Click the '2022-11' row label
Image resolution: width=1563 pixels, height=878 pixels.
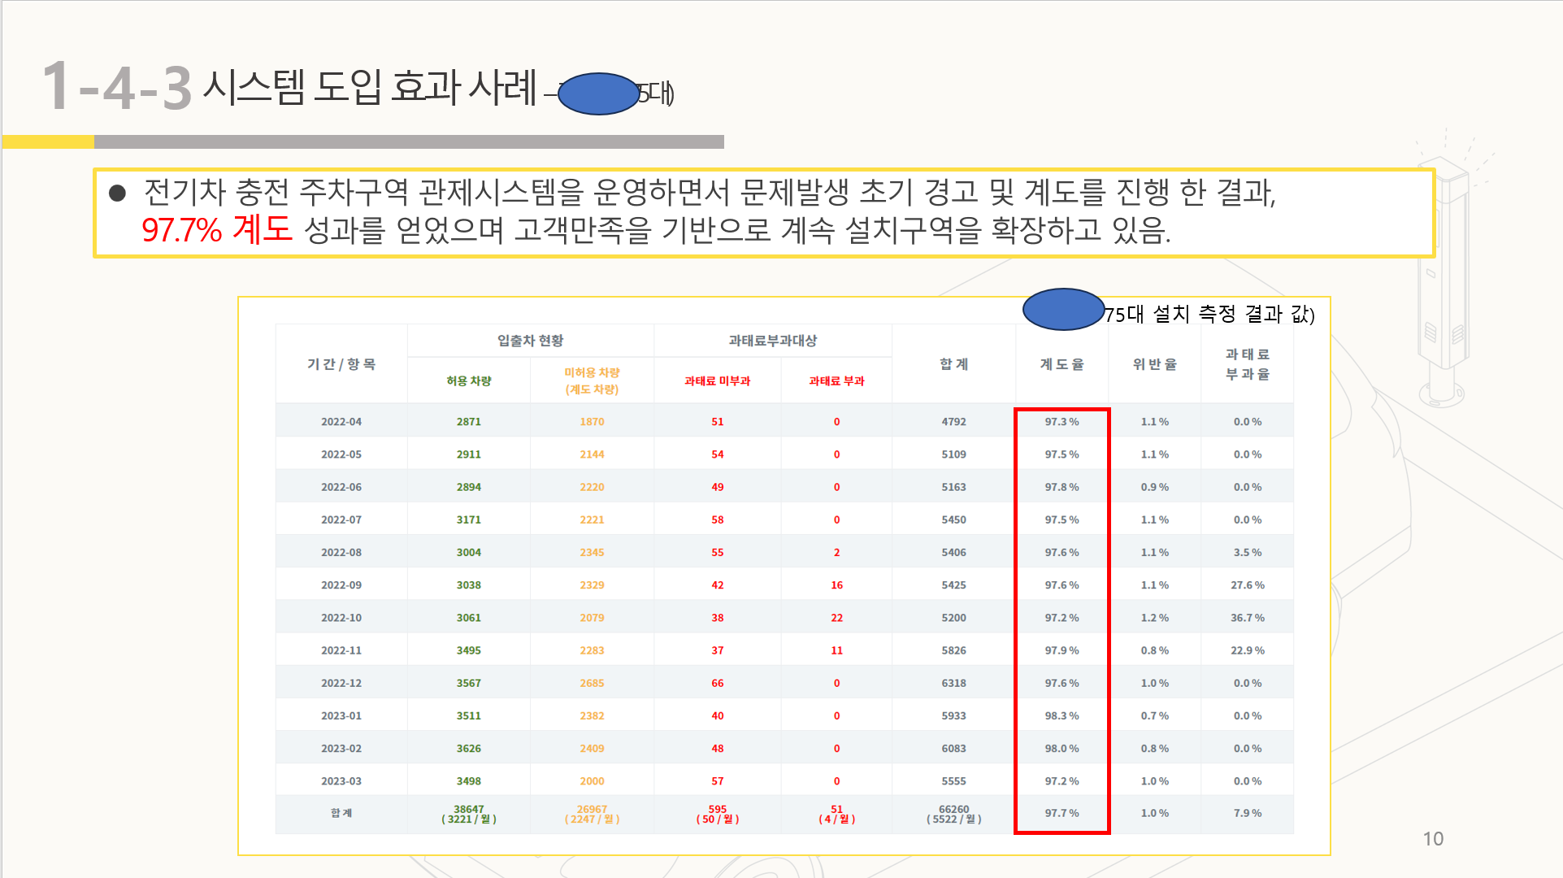[341, 650]
